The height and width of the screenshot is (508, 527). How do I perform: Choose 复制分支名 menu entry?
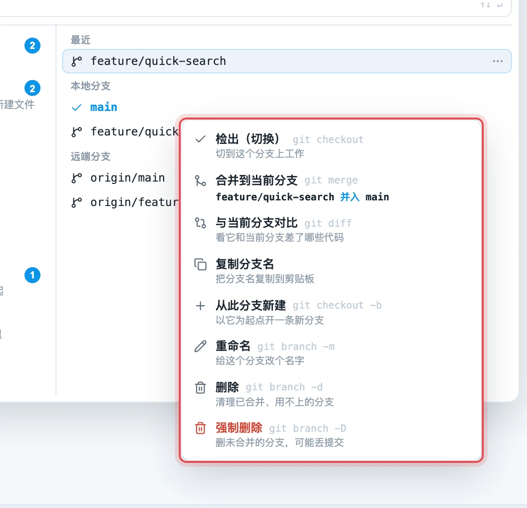coord(331,271)
